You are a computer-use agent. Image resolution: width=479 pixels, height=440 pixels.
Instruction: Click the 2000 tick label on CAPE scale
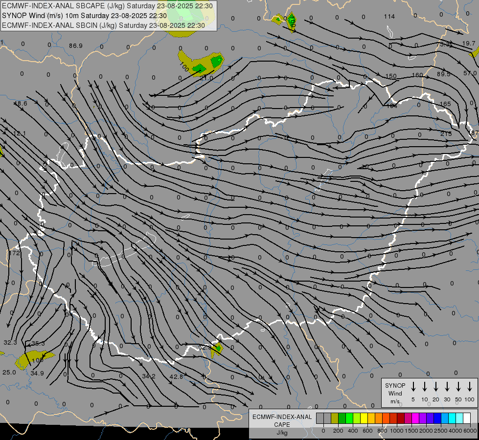pos(426,431)
